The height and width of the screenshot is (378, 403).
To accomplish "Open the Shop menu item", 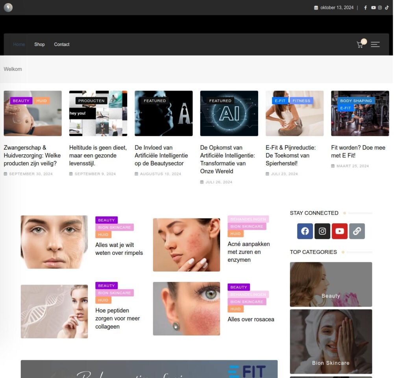I will tap(39, 44).
